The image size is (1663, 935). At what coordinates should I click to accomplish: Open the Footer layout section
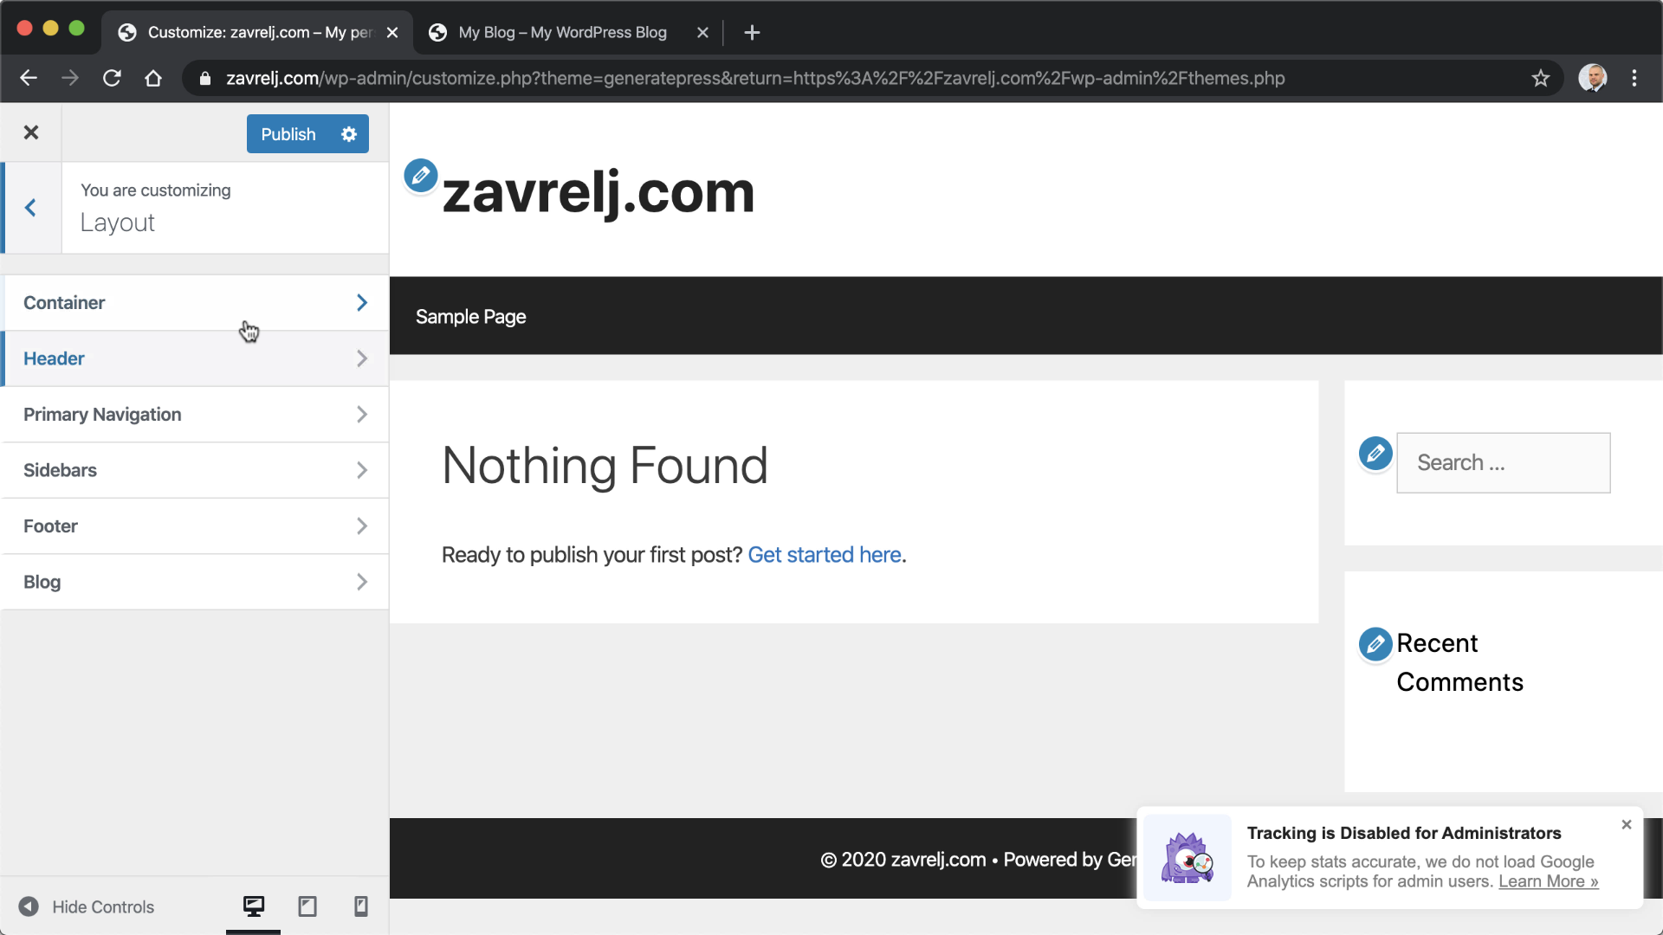click(x=195, y=526)
